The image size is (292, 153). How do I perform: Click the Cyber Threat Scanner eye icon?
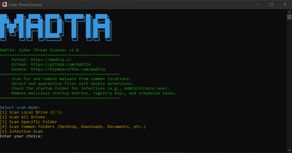[4, 4]
